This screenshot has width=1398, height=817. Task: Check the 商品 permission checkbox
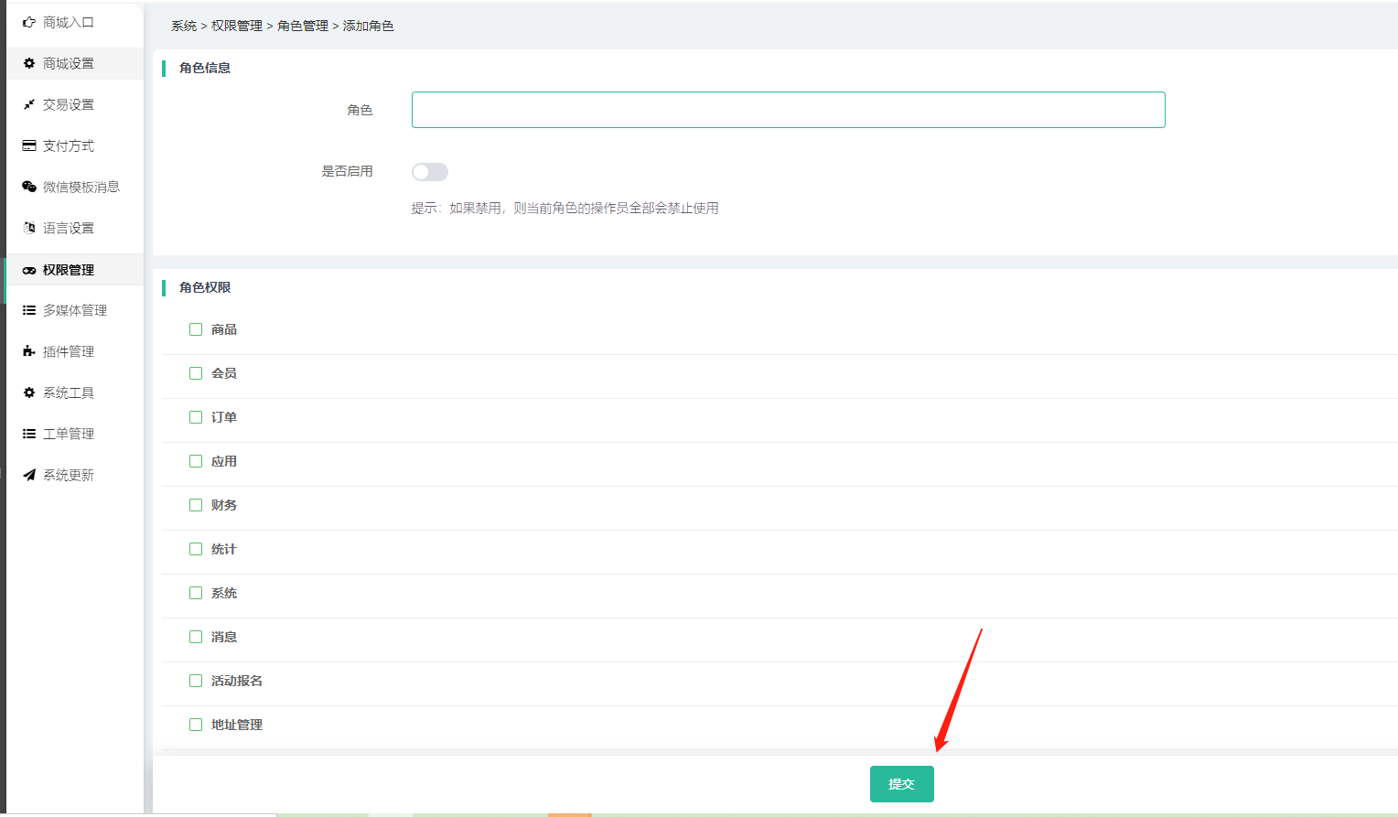pyautogui.click(x=196, y=329)
